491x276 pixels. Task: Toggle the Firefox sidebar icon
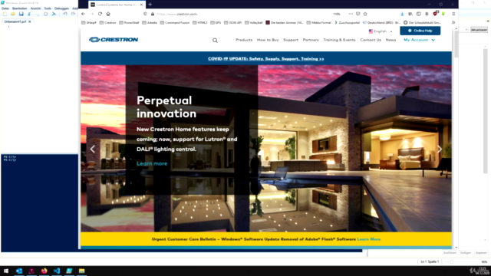(419, 14)
